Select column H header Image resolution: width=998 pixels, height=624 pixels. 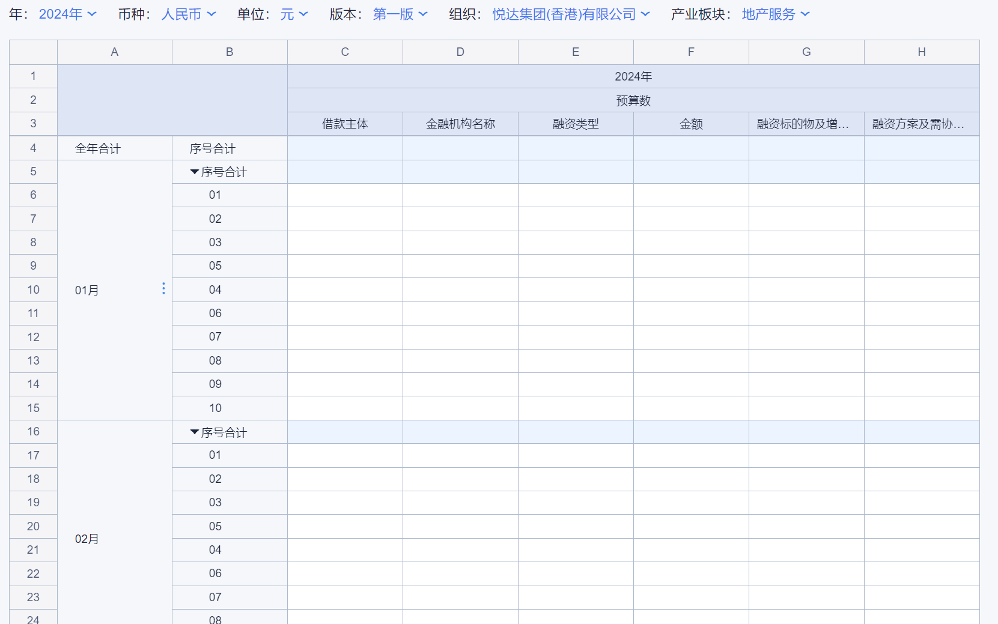pos(921,52)
